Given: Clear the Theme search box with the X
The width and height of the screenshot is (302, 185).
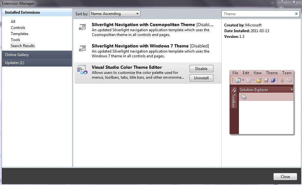Looking at the screenshot, I should click(296, 14).
